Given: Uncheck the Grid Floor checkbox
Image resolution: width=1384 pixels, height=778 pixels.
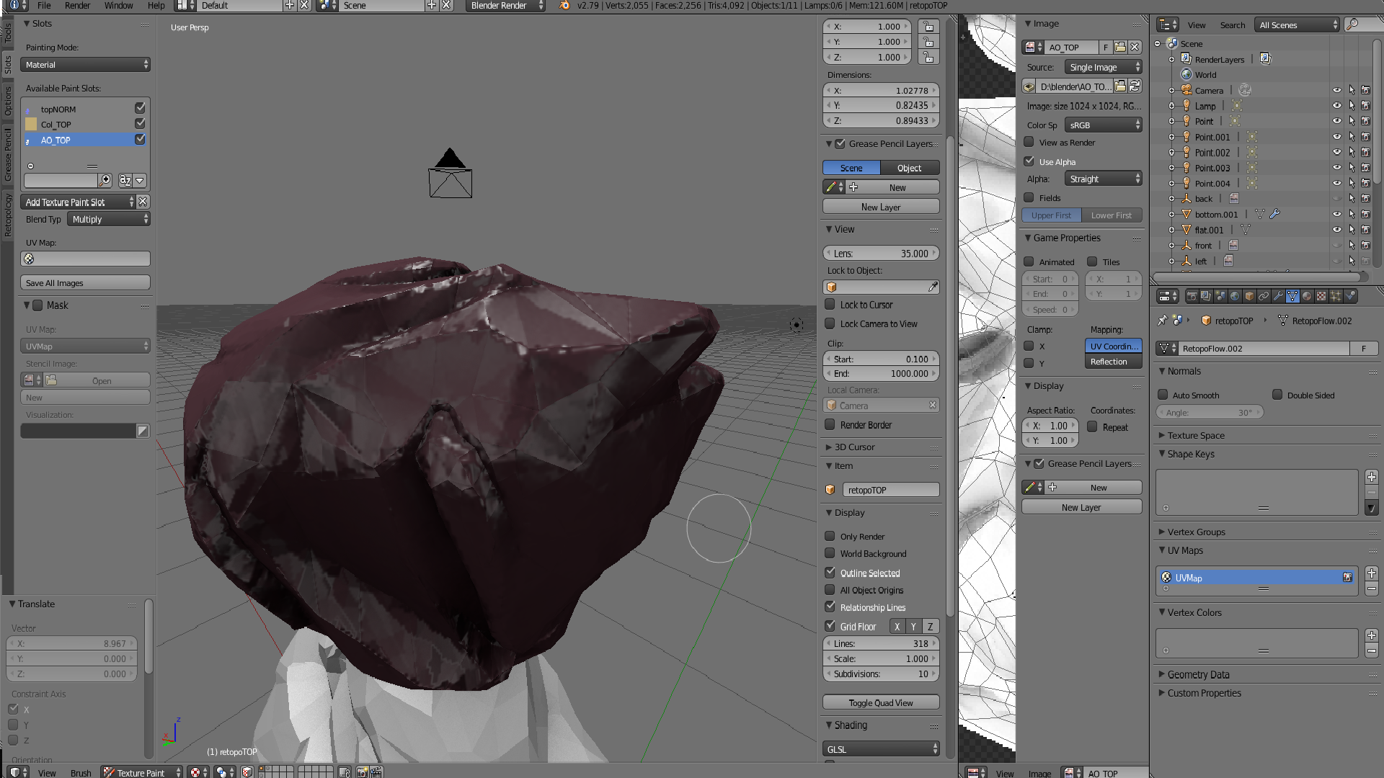Looking at the screenshot, I should point(830,627).
